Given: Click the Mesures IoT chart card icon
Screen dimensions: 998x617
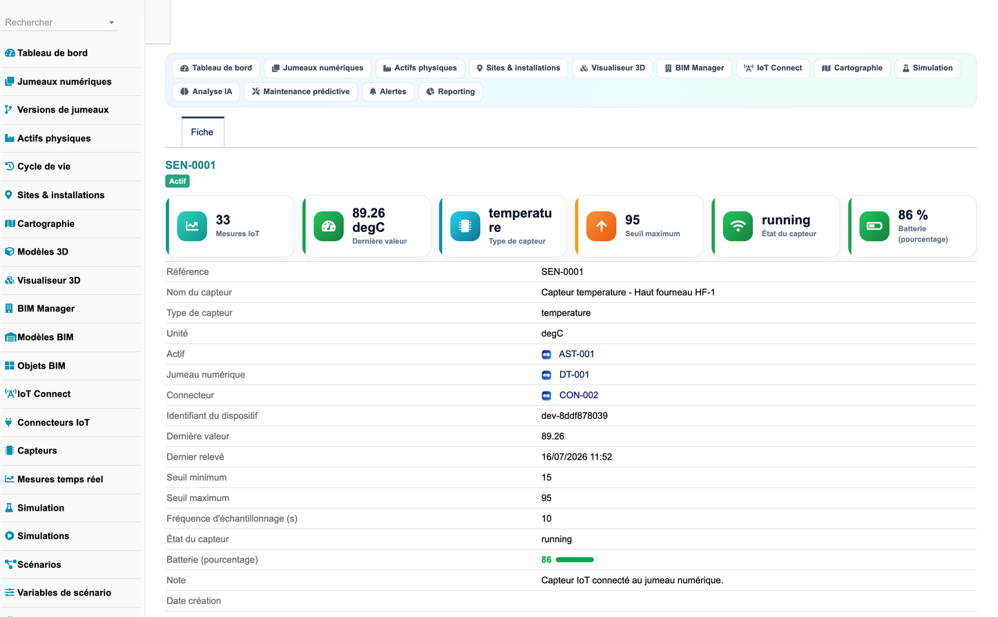Looking at the screenshot, I should tap(192, 226).
